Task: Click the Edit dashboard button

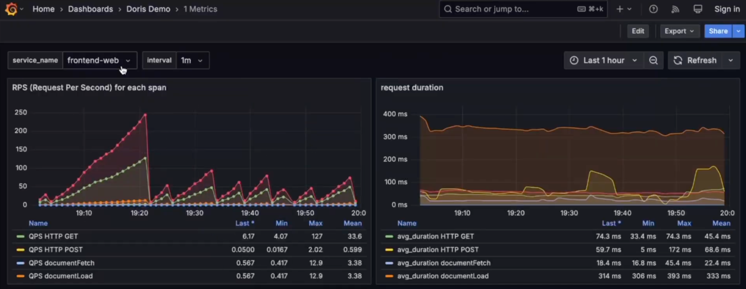Action: click(638, 31)
